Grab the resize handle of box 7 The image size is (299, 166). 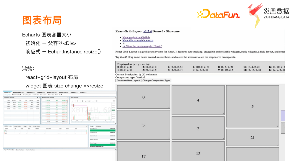(223, 139)
